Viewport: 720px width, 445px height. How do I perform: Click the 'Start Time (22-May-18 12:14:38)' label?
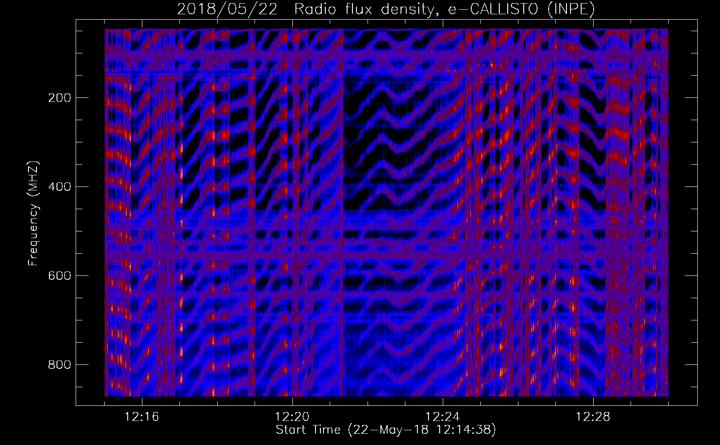click(386, 430)
